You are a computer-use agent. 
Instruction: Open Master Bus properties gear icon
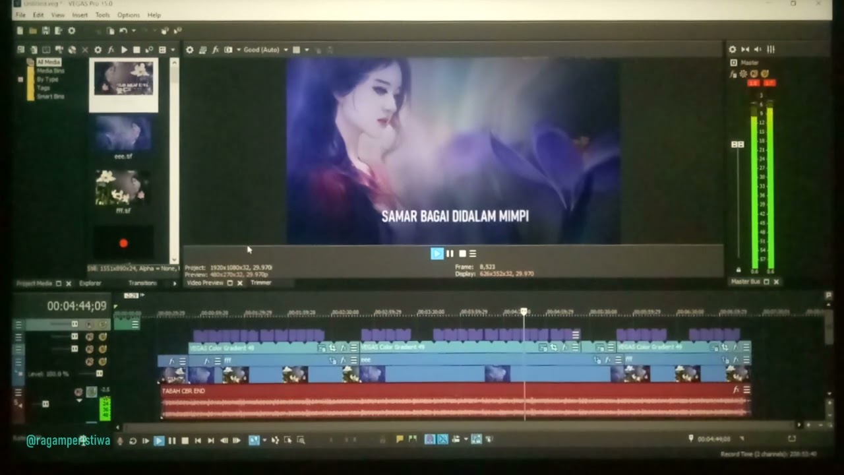732,49
